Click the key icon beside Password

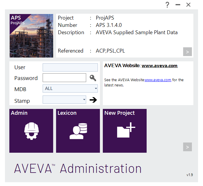[93, 78]
